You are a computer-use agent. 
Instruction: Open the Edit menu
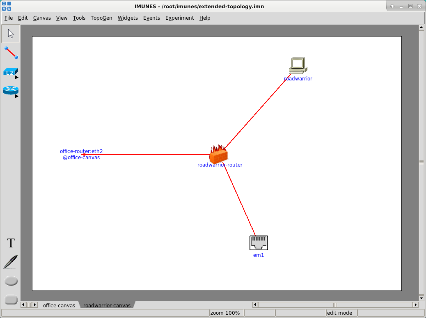point(23,18)
